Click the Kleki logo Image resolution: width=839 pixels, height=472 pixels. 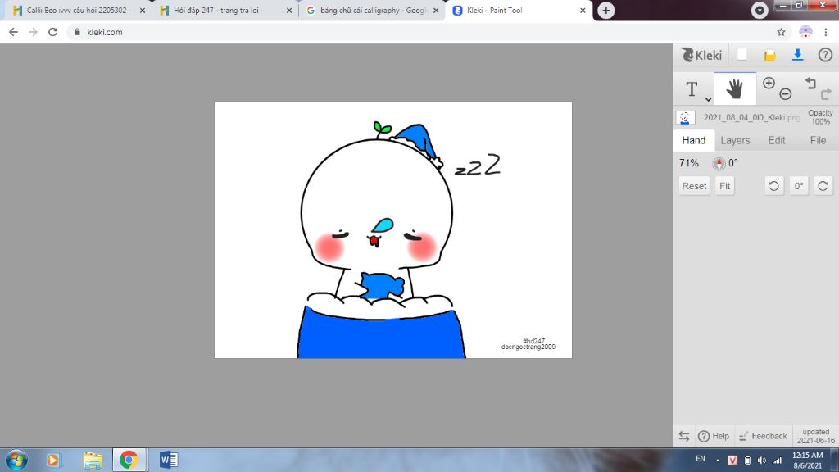(x=701, y=55)
